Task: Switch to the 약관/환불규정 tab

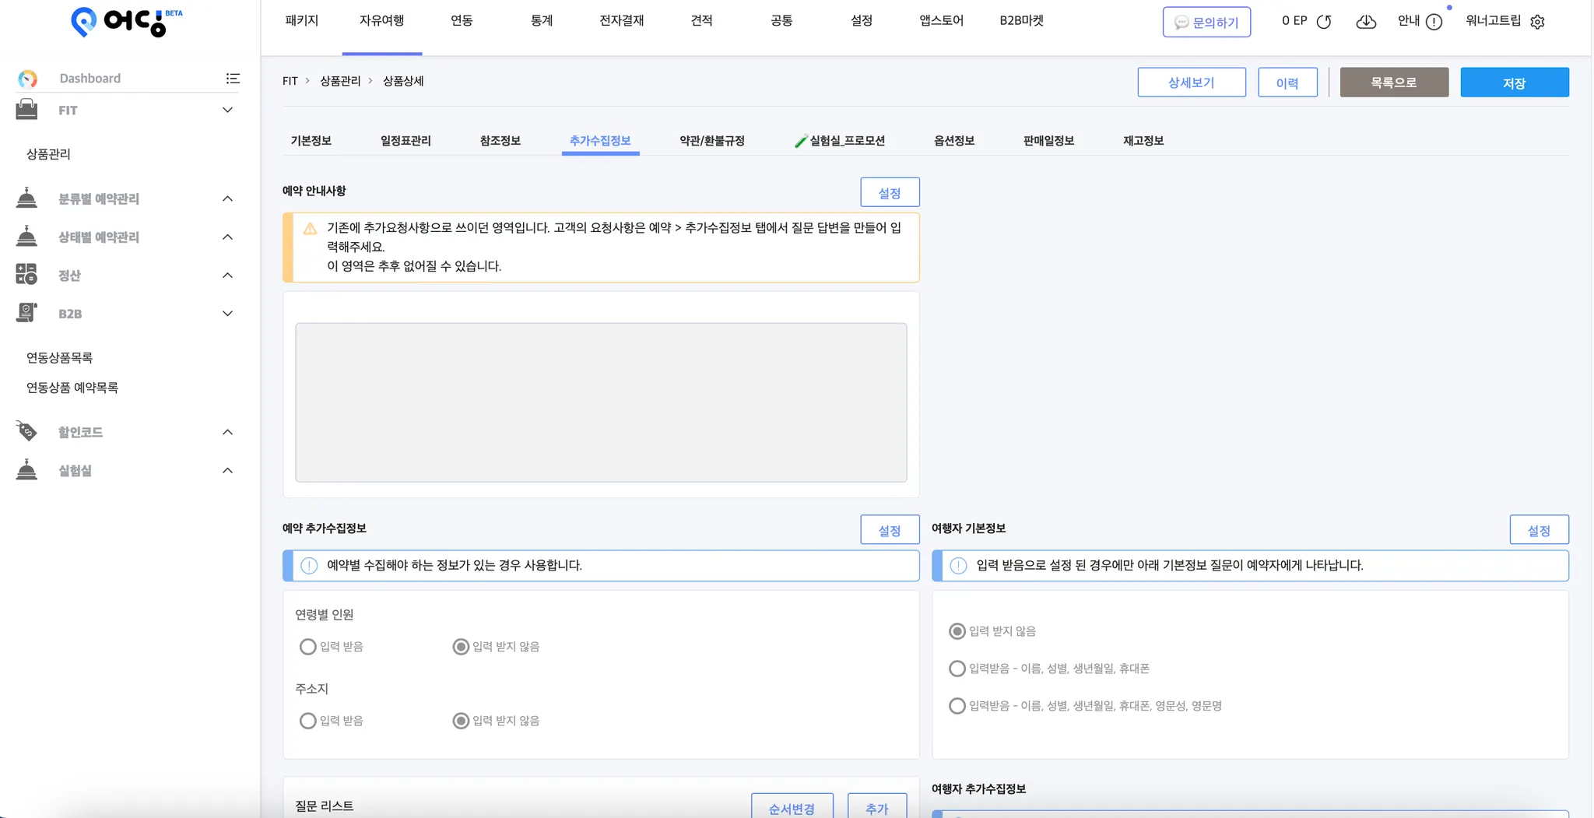Action: tap(712, 141)
